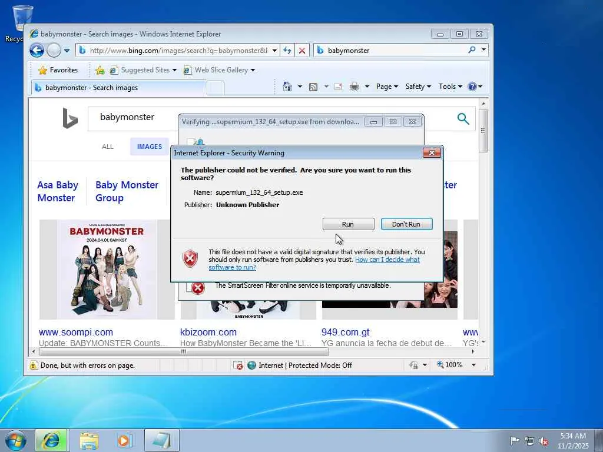603x452 pixels.
Task: Open the Page menu
Action: pyautogui.click(x=387, y=87)
